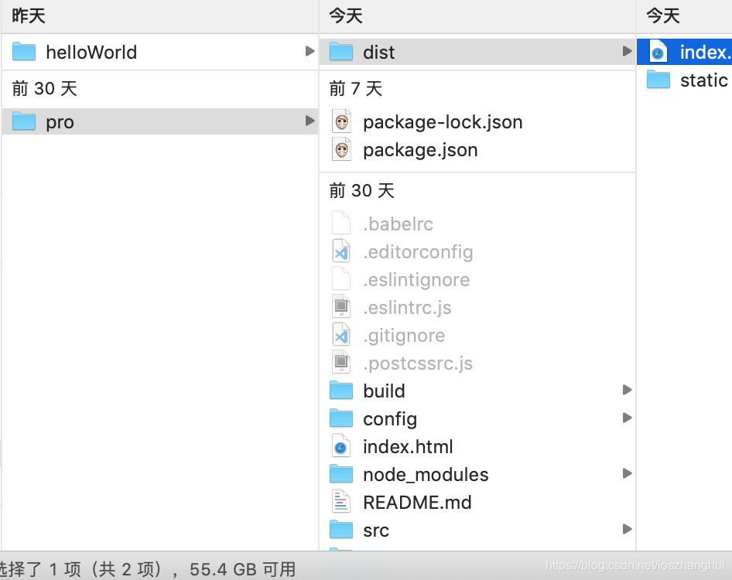The image size is (732, 580).
Task: Select the config folder name
Action: 390,419
